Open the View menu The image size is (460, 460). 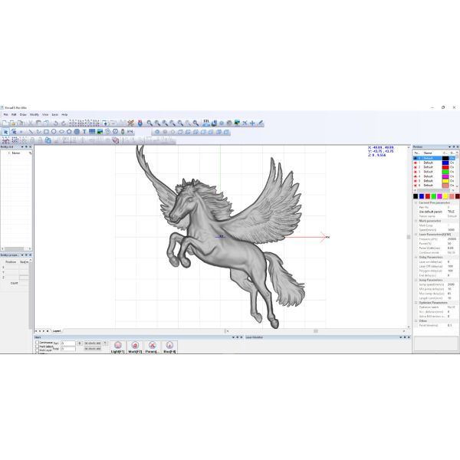(x=45, y=115)
